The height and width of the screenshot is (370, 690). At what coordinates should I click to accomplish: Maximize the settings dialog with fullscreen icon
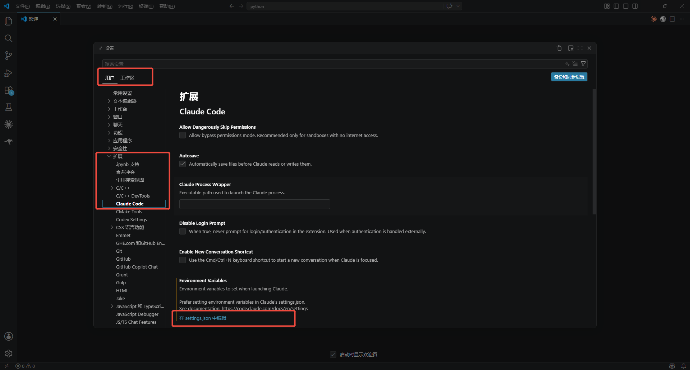click(x=580, y=48)
